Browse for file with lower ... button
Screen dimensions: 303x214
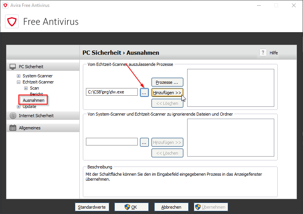pyautogui.click(x=144, y=142)
